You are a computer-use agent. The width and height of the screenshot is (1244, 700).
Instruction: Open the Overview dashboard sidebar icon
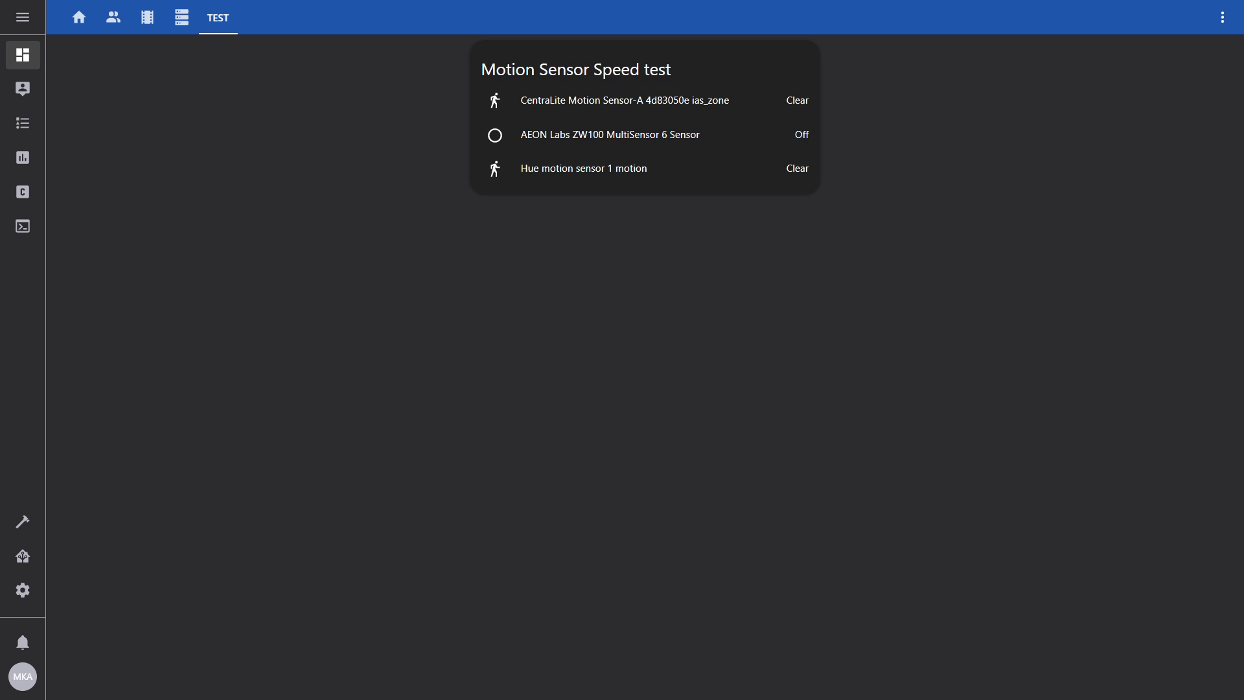pos(23,55)
